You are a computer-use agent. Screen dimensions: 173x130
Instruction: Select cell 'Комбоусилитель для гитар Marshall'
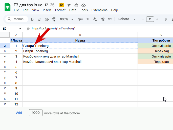(x=80, y=56)
